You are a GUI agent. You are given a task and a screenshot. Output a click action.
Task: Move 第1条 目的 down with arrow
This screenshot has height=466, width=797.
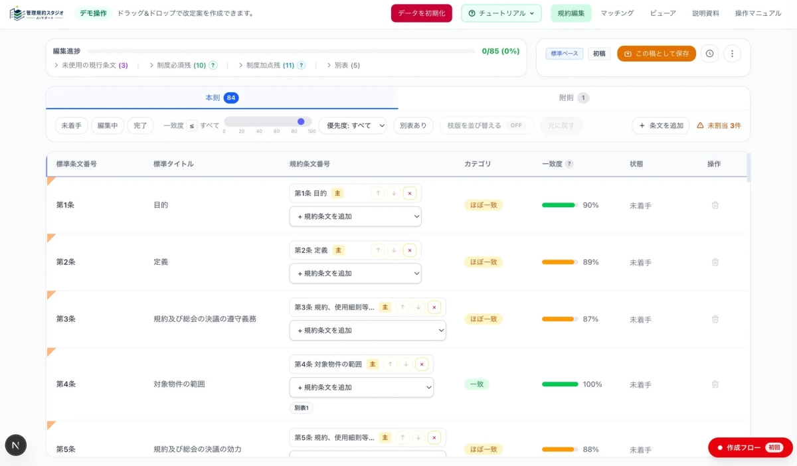coord(394,193)
